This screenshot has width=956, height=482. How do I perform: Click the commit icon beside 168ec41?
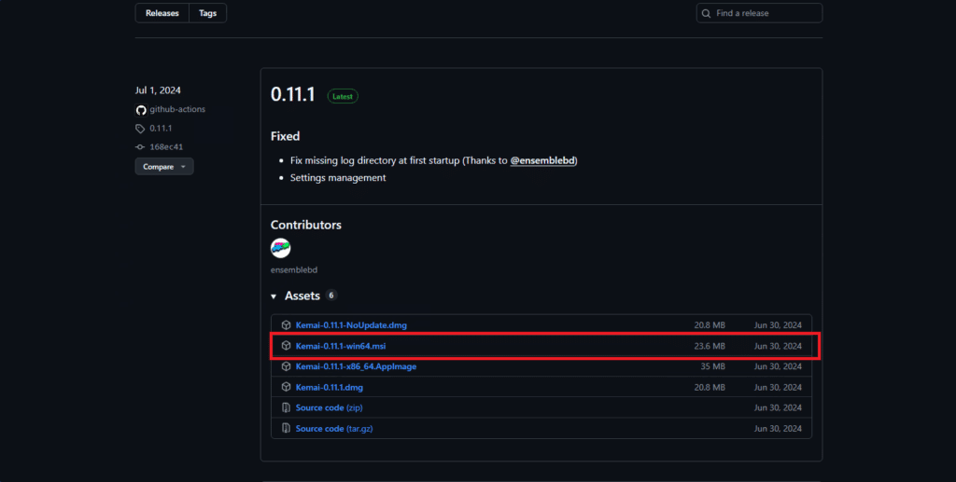click(141, 147)
